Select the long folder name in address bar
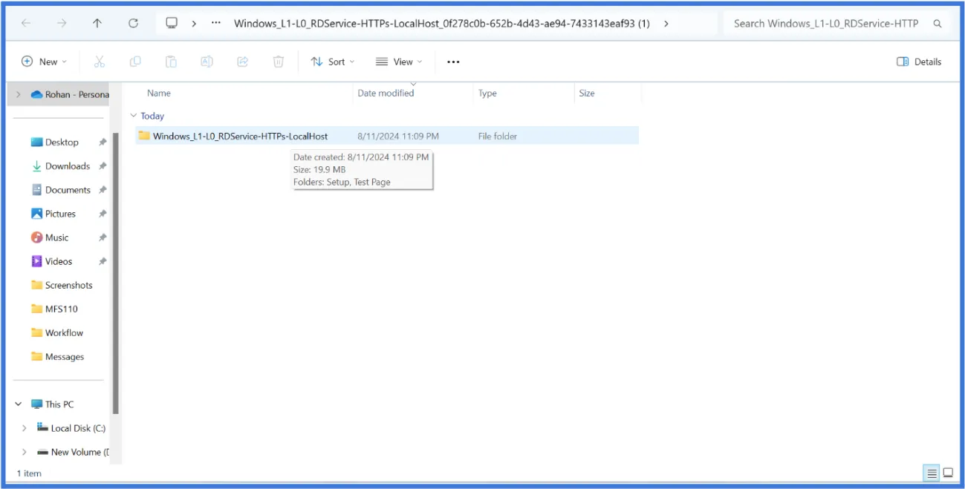Screen dimensions: 965x489 (441, 23)
